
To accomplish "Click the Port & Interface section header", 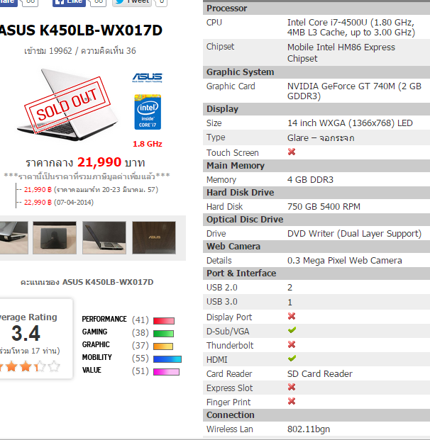I will coord(316,273).
